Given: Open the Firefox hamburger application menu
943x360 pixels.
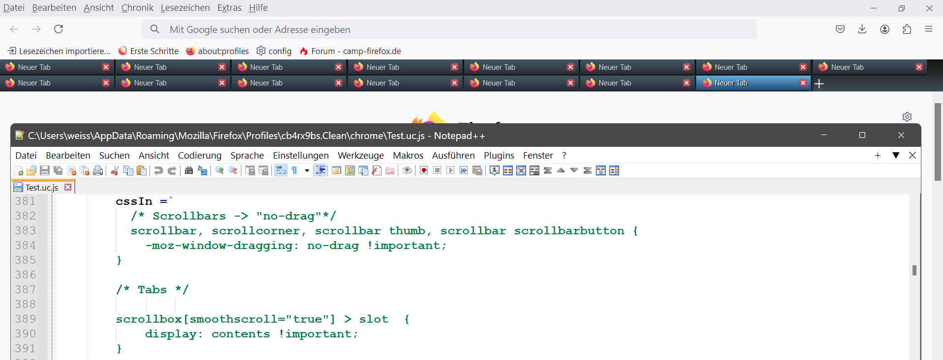Looking at the screenshot, I should pos(929,29).
